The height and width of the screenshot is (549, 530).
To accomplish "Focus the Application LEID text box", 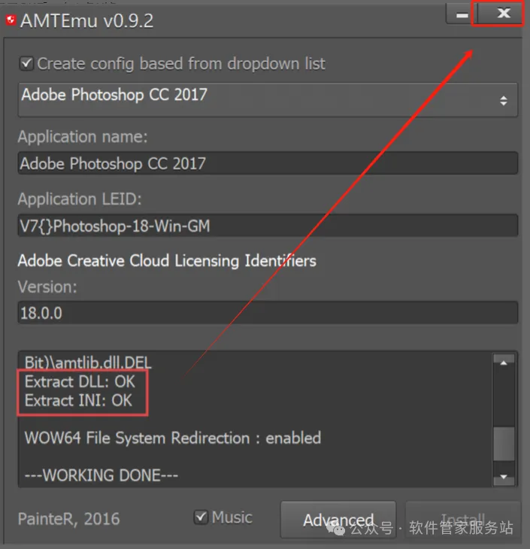I will (267, 225).
